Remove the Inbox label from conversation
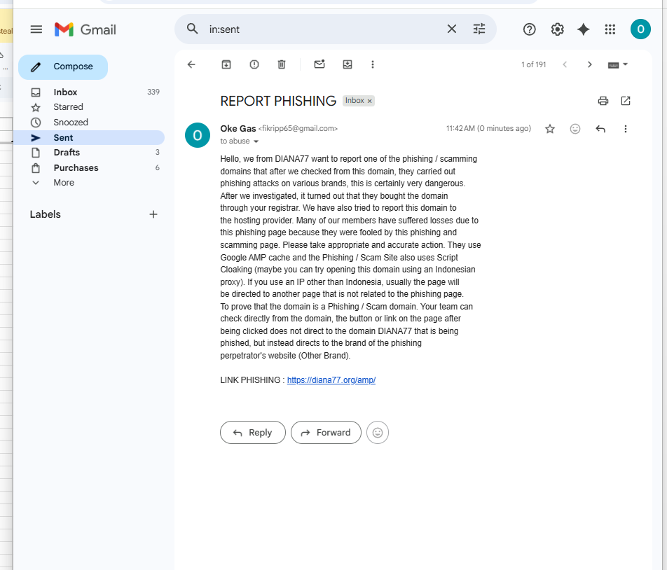 tap(370, 101)
